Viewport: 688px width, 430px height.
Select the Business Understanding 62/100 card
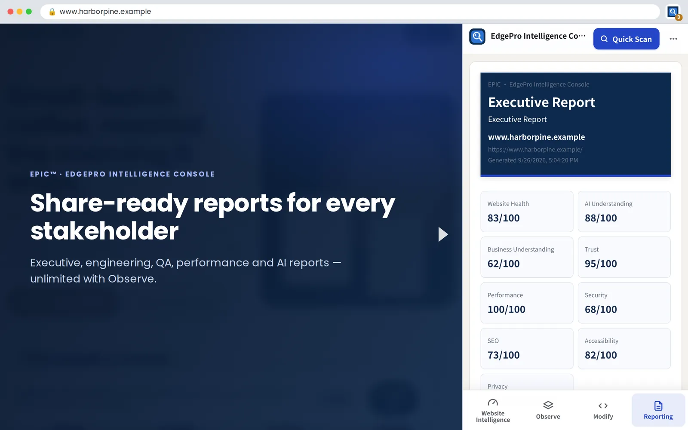click(x=527, y=257)
